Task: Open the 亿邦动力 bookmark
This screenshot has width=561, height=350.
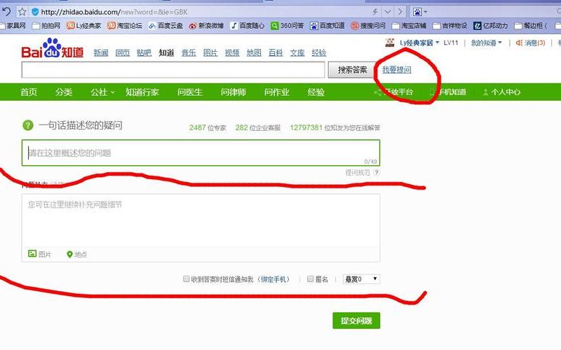Action: tap(490, 25)
